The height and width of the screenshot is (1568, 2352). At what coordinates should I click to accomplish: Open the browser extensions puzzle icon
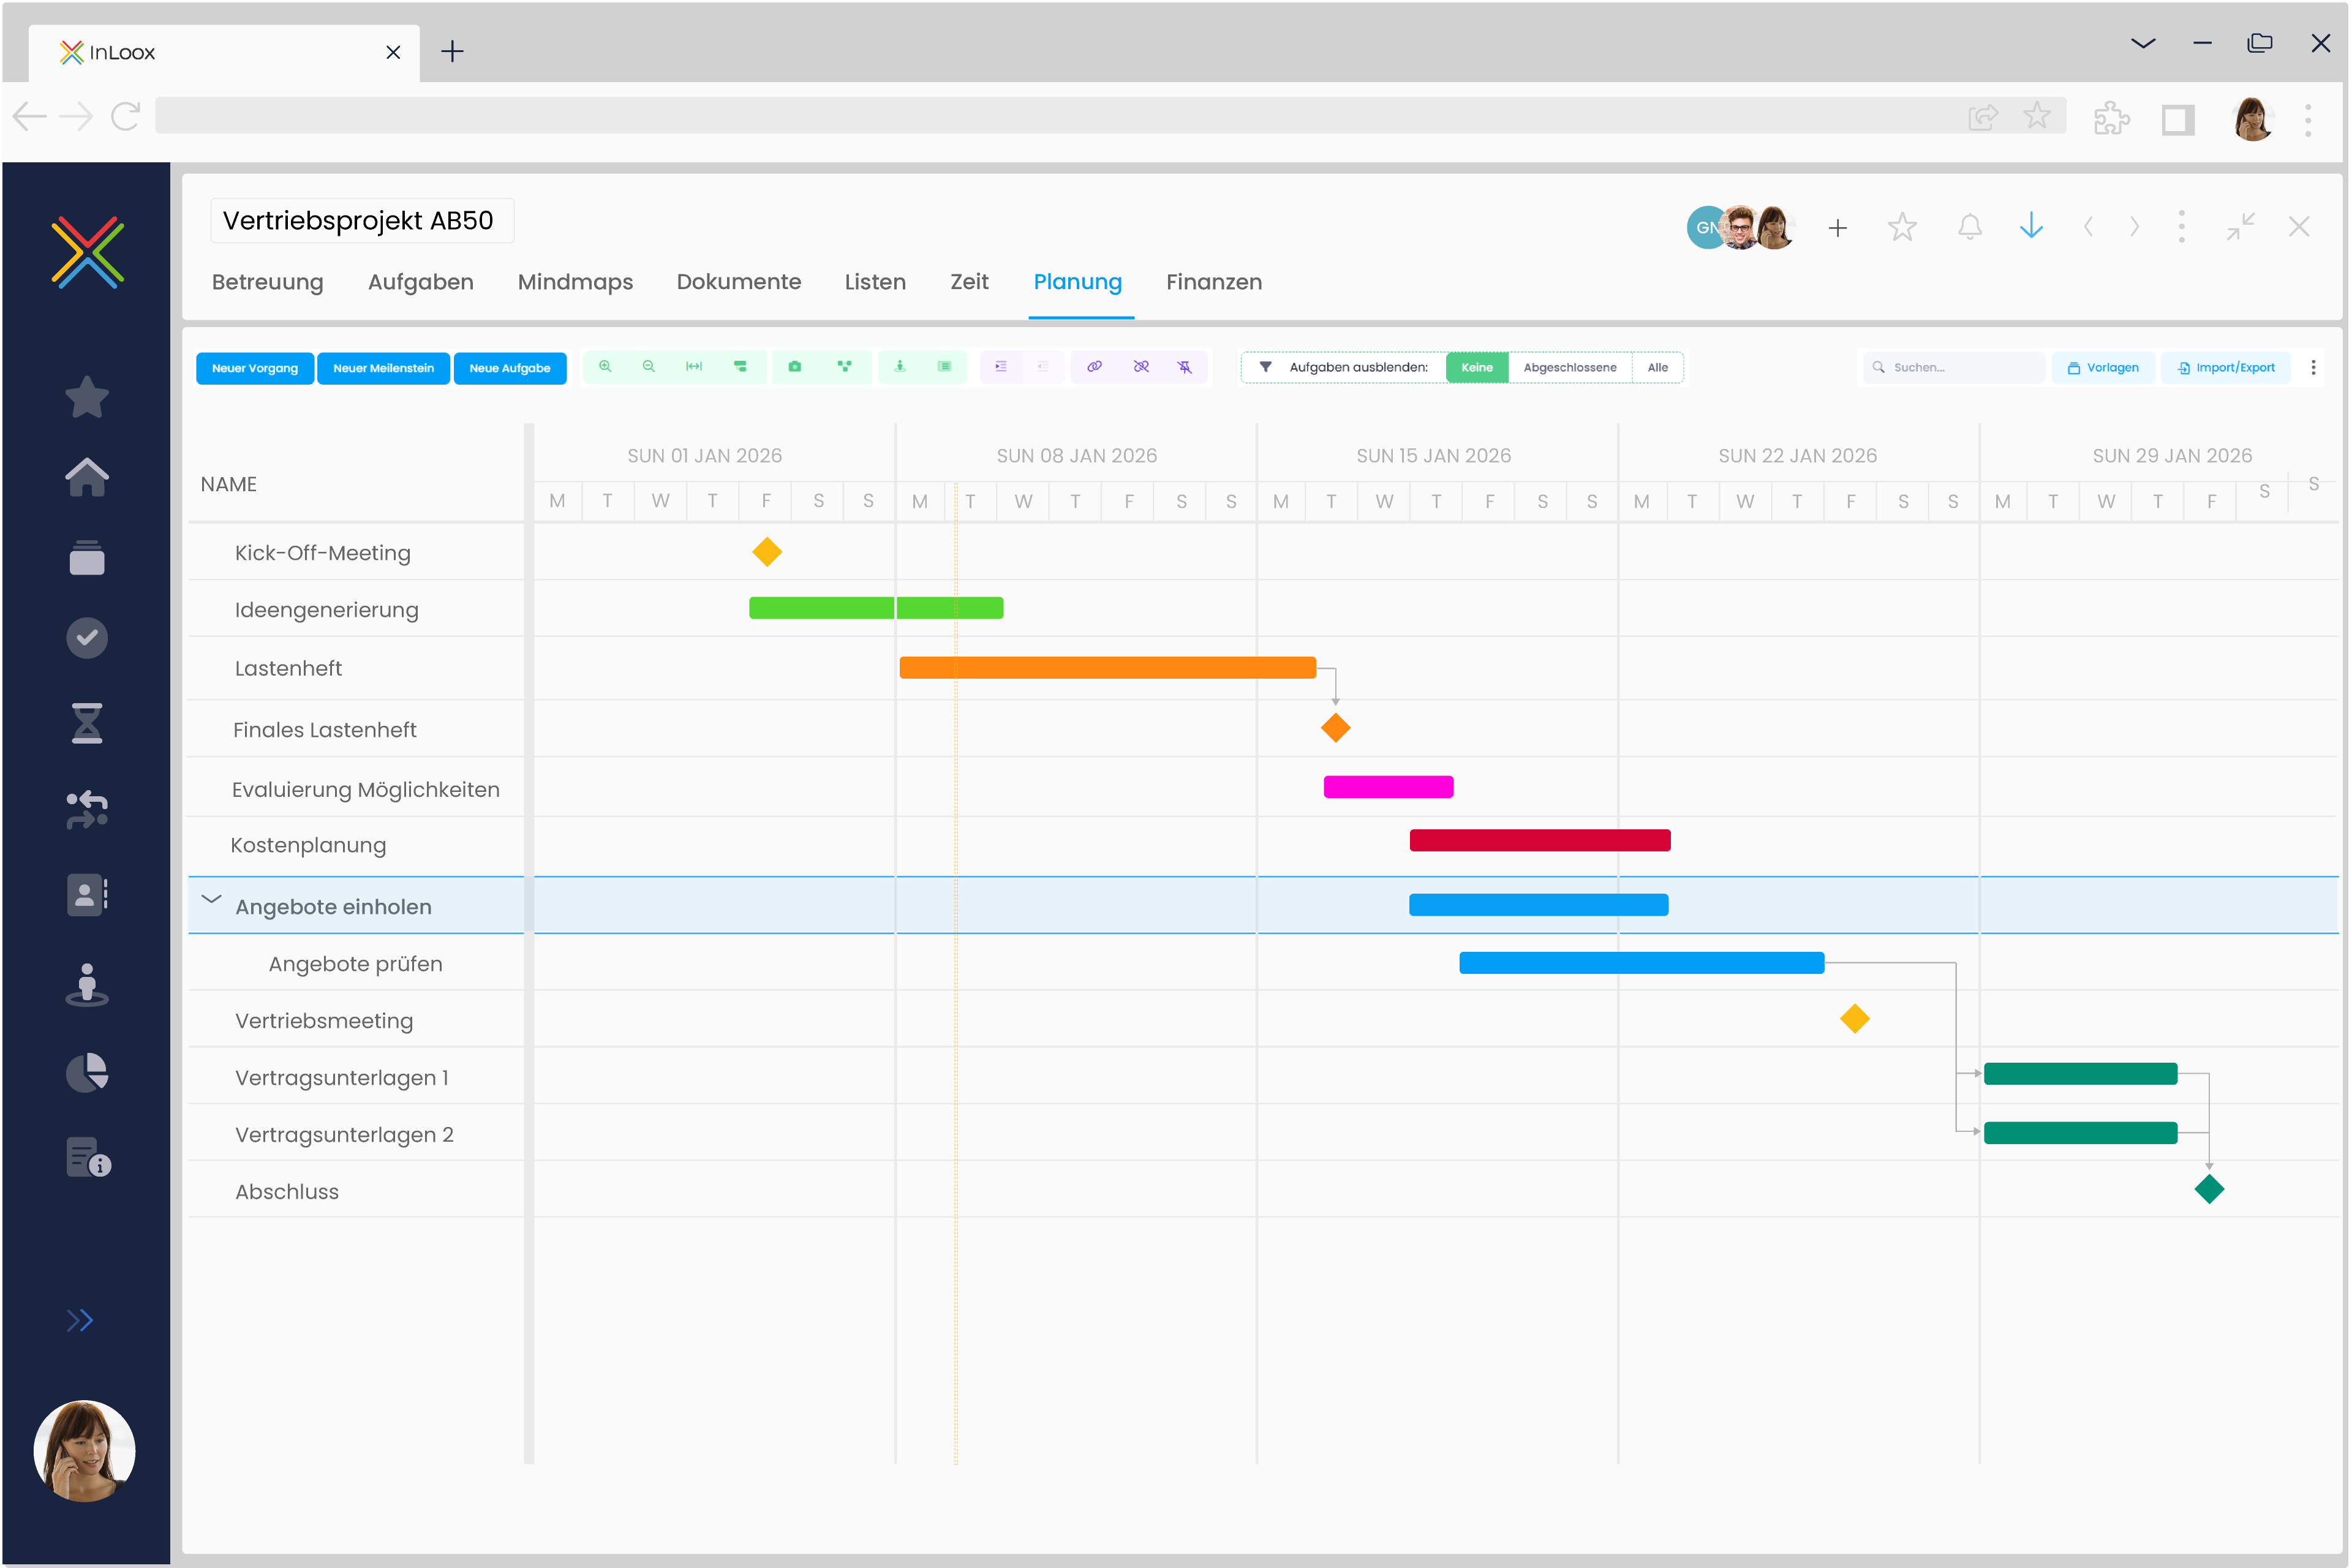coord(2111,118)
